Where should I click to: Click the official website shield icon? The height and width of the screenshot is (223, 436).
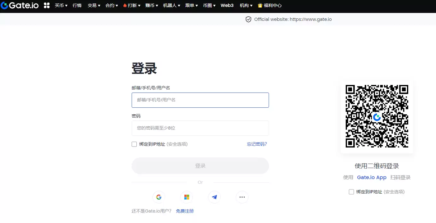pos(248,19)
